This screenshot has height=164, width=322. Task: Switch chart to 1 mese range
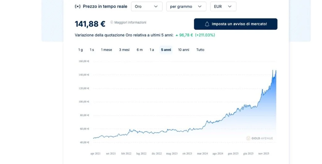coord(106,50)
